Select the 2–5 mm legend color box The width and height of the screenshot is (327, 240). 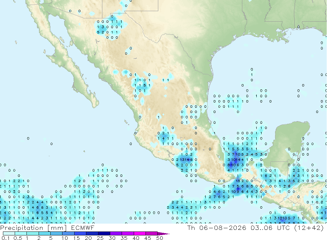pyautogui.click(x=44, y=233)
